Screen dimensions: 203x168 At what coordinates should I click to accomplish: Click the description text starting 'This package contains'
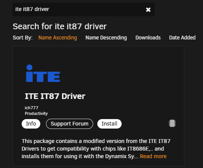pyautogui.click(x=96, y=149)
